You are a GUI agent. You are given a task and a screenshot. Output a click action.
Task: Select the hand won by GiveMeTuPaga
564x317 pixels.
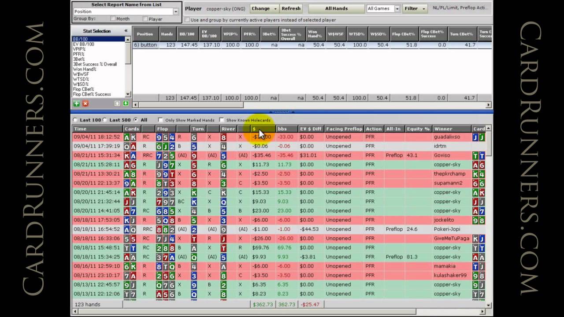click(278, 239)
